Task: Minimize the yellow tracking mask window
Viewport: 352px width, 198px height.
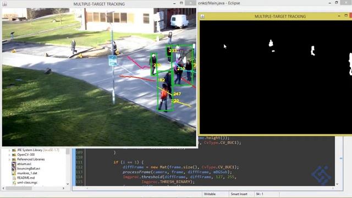Action: tap(339, 16)
